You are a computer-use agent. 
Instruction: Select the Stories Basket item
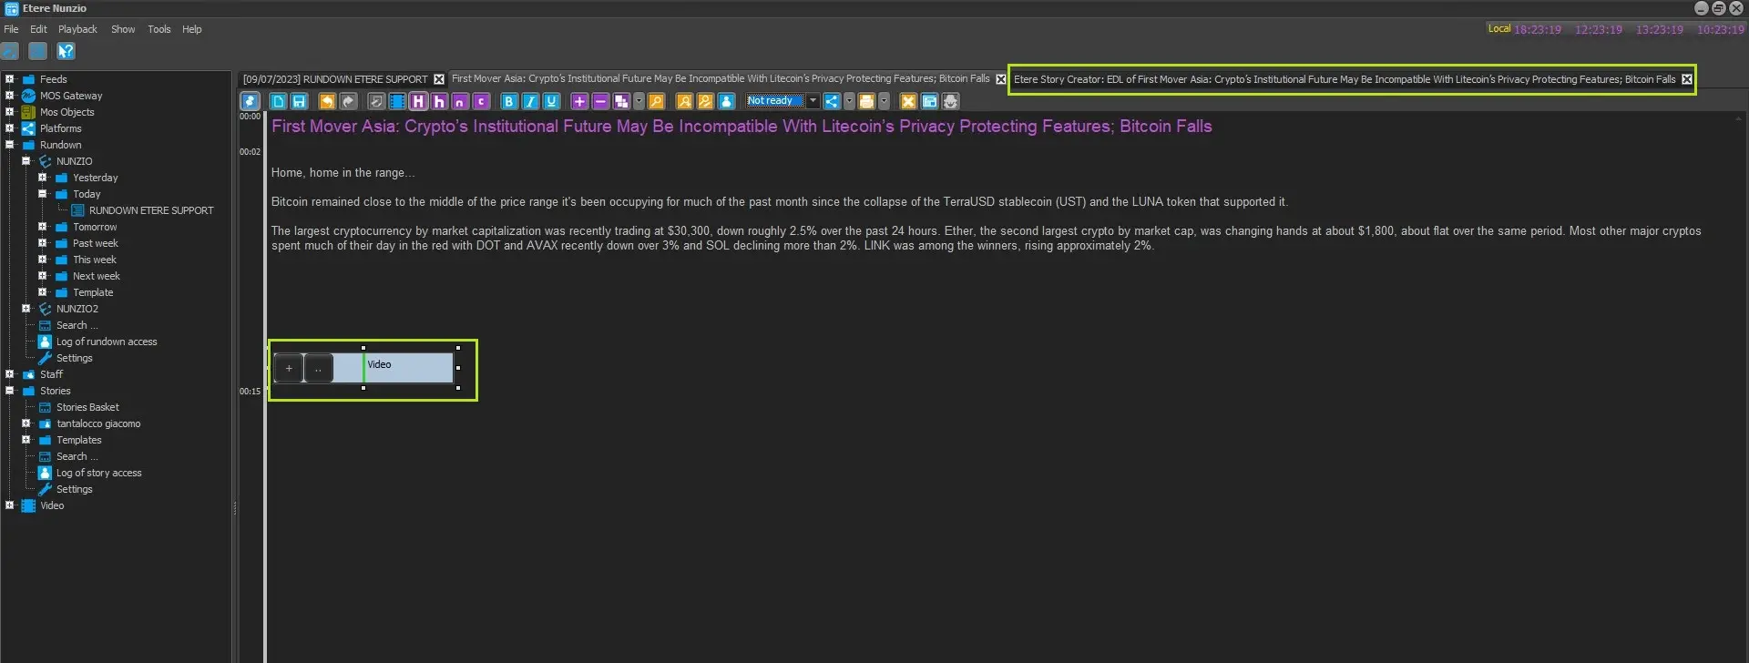[87, 407]
